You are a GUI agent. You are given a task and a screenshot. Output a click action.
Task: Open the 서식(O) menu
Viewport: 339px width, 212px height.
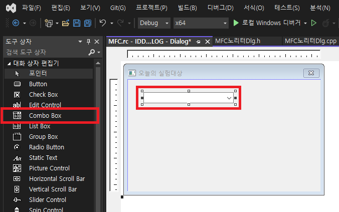coord(254,8)
